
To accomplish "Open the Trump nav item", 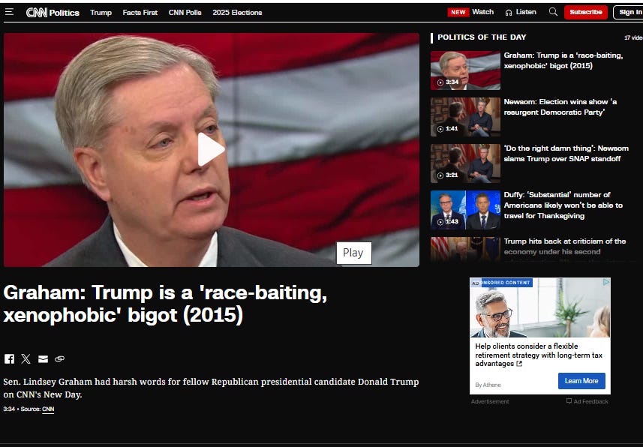I will click(x=101, y=13).
